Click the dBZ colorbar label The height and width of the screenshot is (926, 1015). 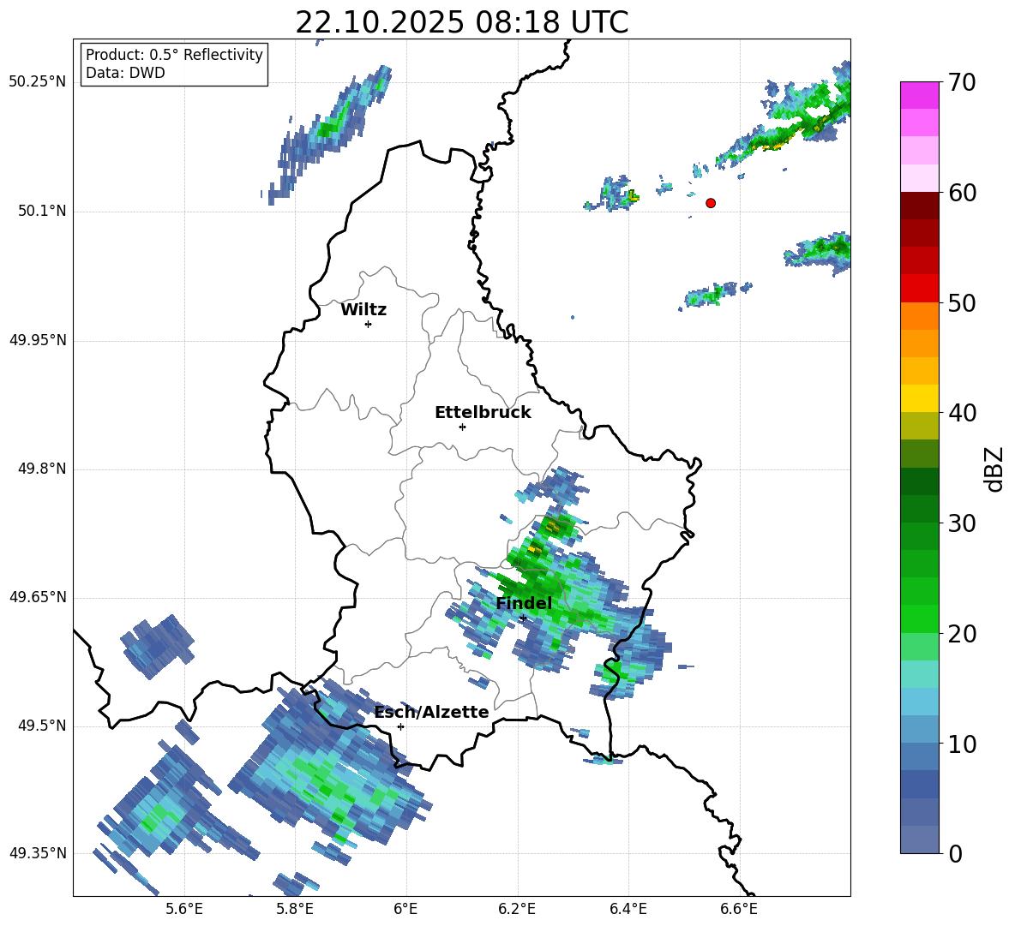(994, 469)
